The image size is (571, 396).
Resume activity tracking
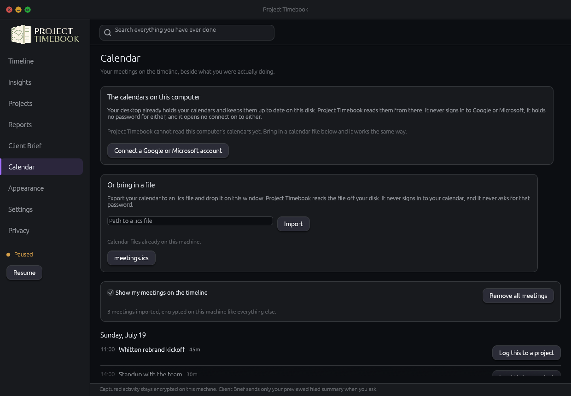(x=24, y=273)
